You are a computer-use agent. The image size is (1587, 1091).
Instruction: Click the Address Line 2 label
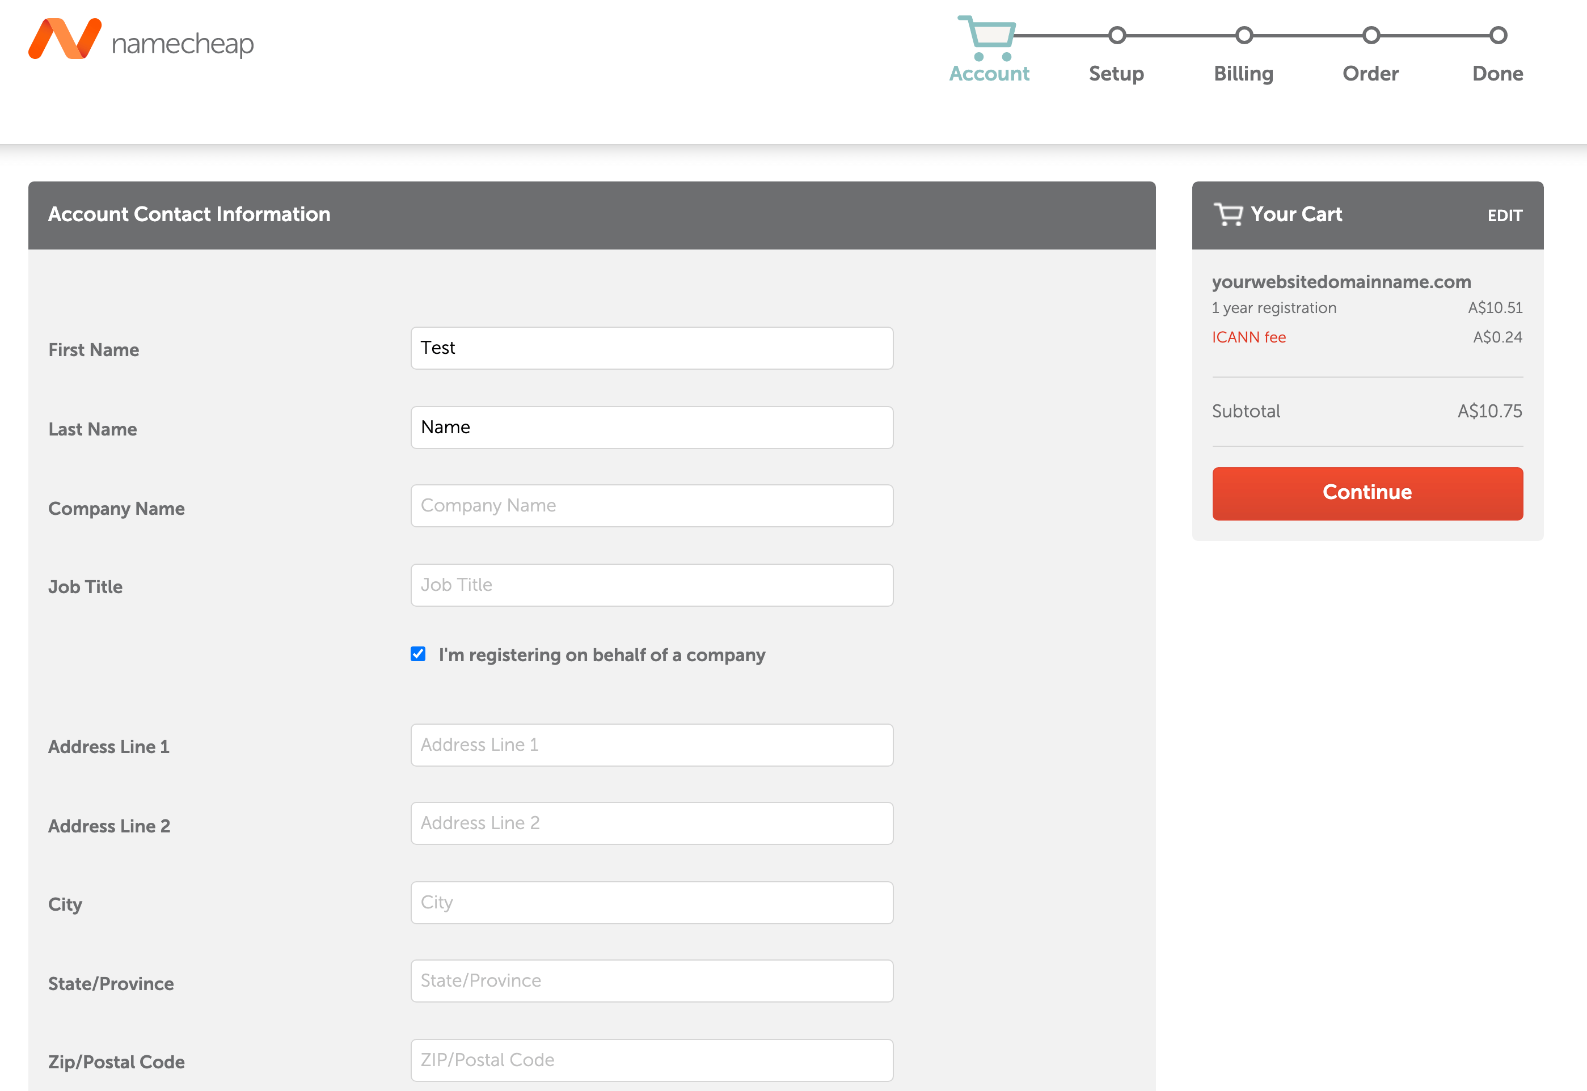click(x=109, y=826)
